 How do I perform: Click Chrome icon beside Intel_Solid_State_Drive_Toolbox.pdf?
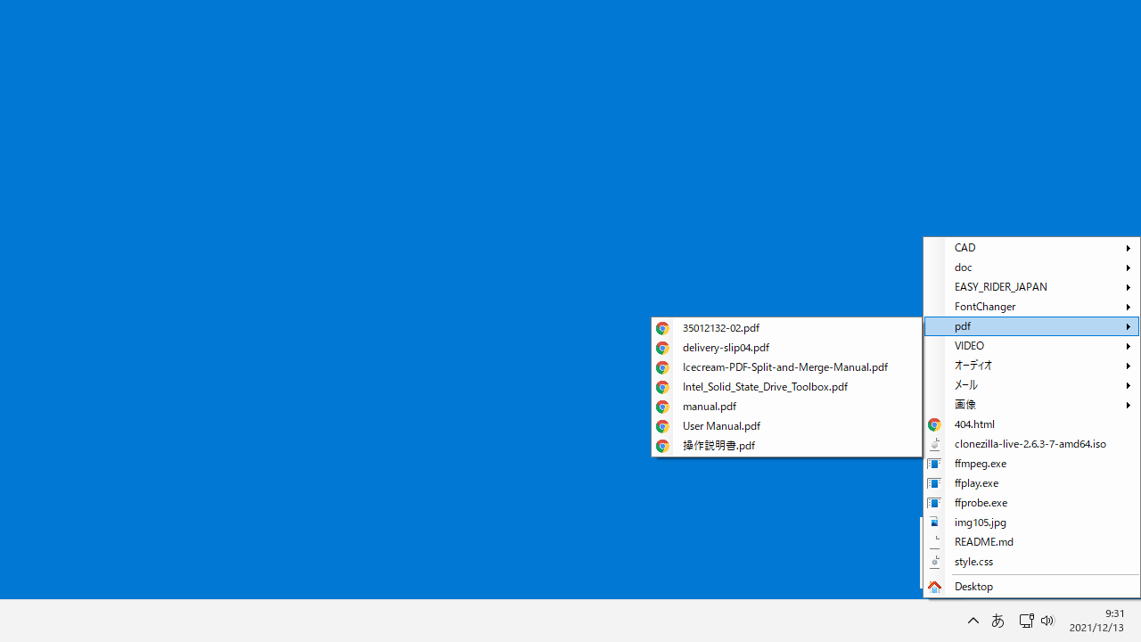click(662, 387)
